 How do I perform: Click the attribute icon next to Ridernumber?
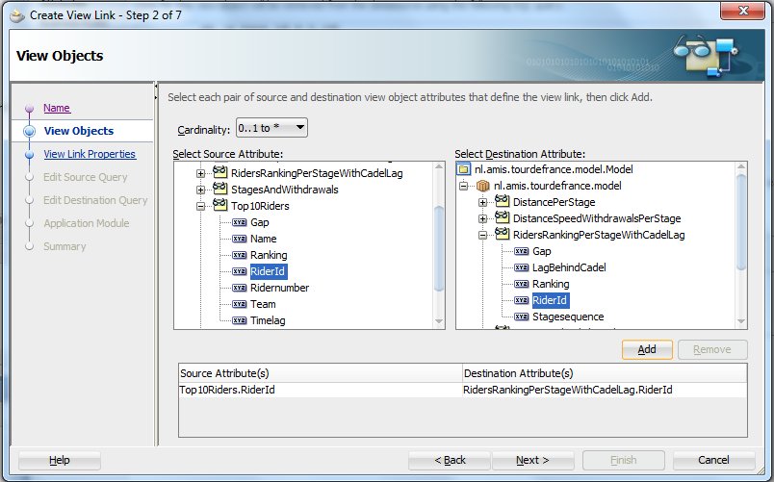[239, 288]
